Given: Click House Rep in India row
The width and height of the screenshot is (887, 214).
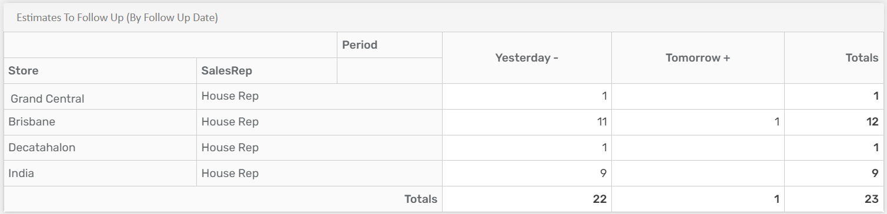Looking at the screenshot, I should [230, 174].
